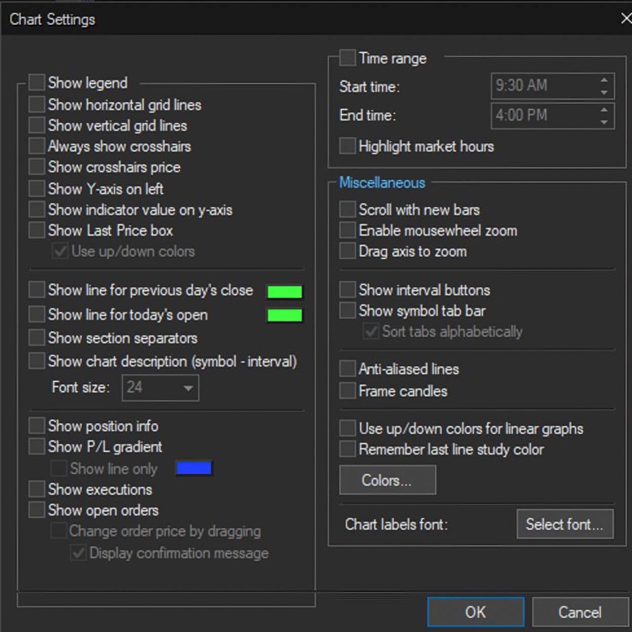Toggle Show horizontal grid lines
The width and height of the screenshot is (632, 632).
[x=36, y=104]
